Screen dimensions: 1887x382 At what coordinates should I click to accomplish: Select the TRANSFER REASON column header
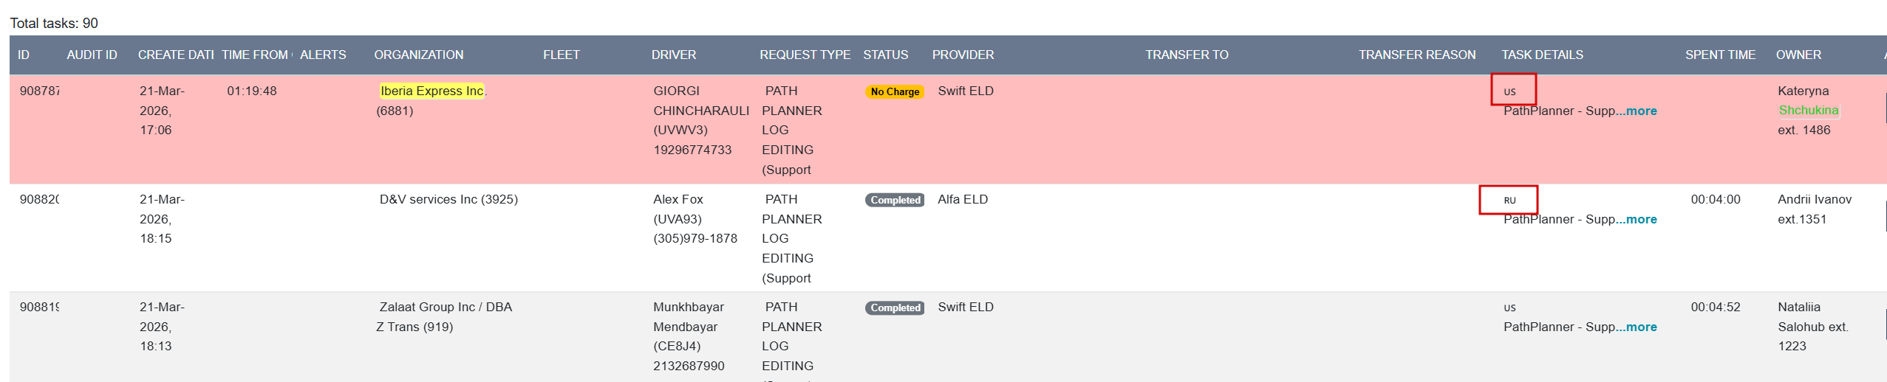tap(1416, 55)
